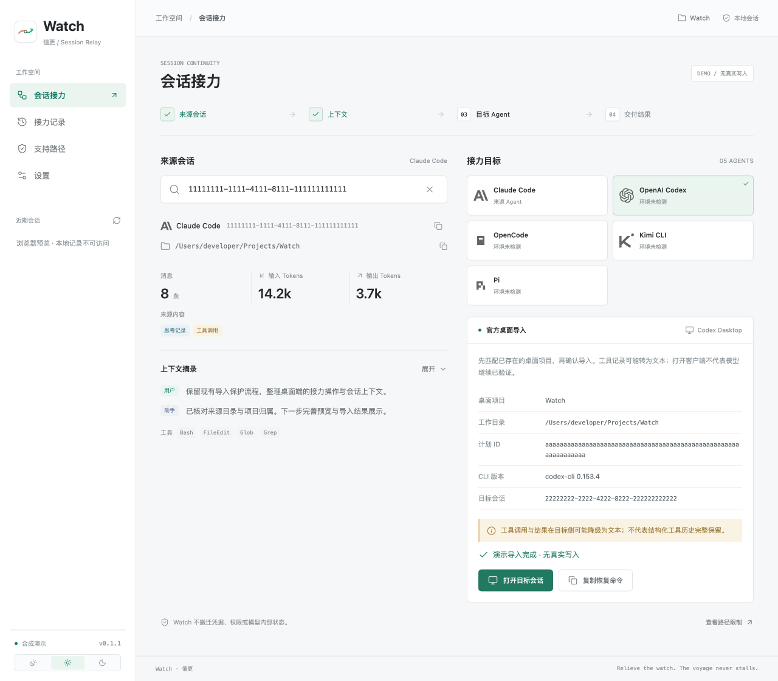Click the DEMO / 无真实写入 badge

(722, 74)
